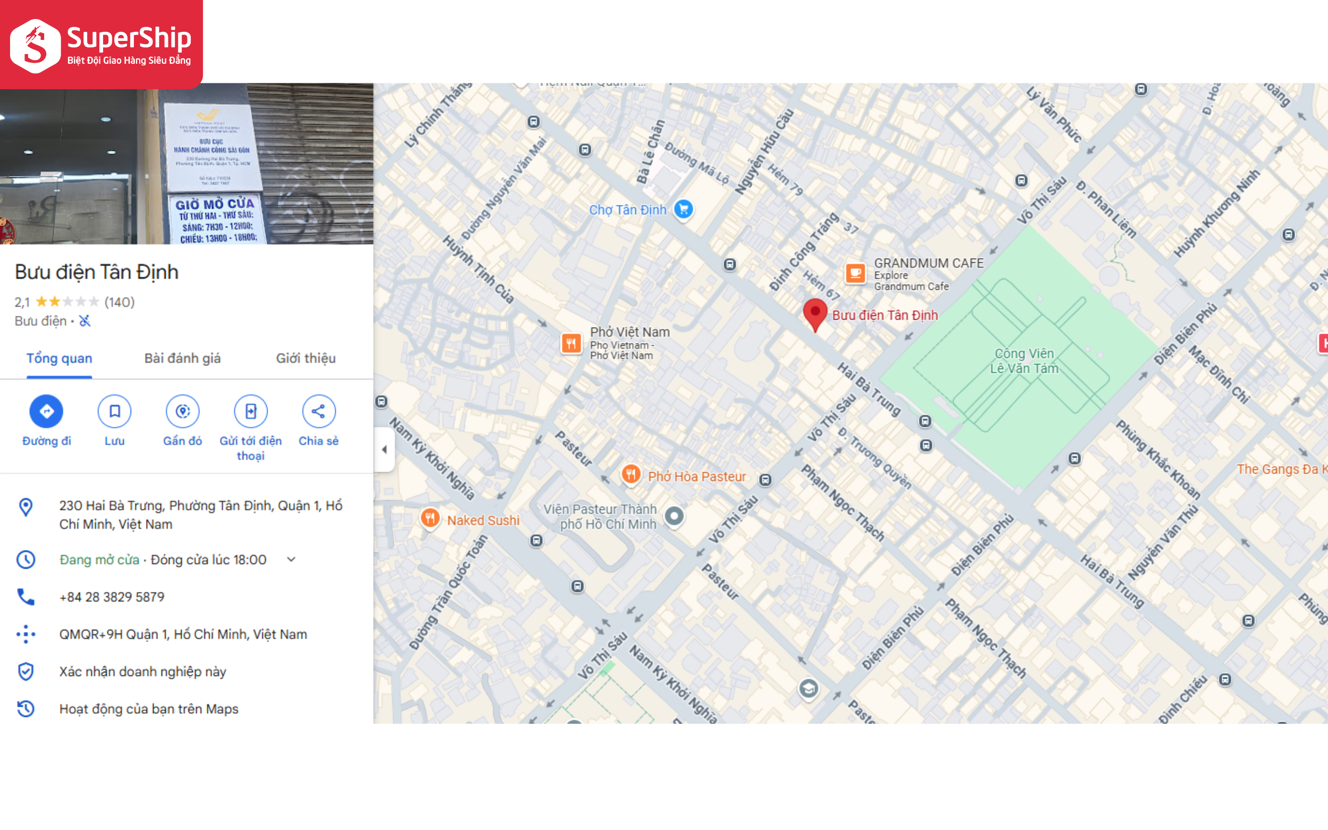1328x830 pixels.
Task: Click the Gần đó nearby icon
Action: [x=182, y=411]
